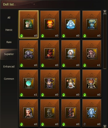108x128 pixels.
Task: Select the stone golem doll
Action: click(29, 54)
